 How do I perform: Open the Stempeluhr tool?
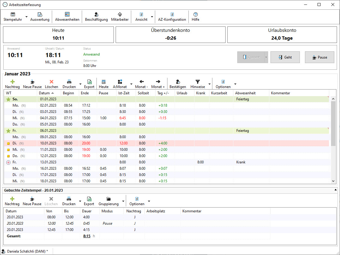(x=13, y=17)
